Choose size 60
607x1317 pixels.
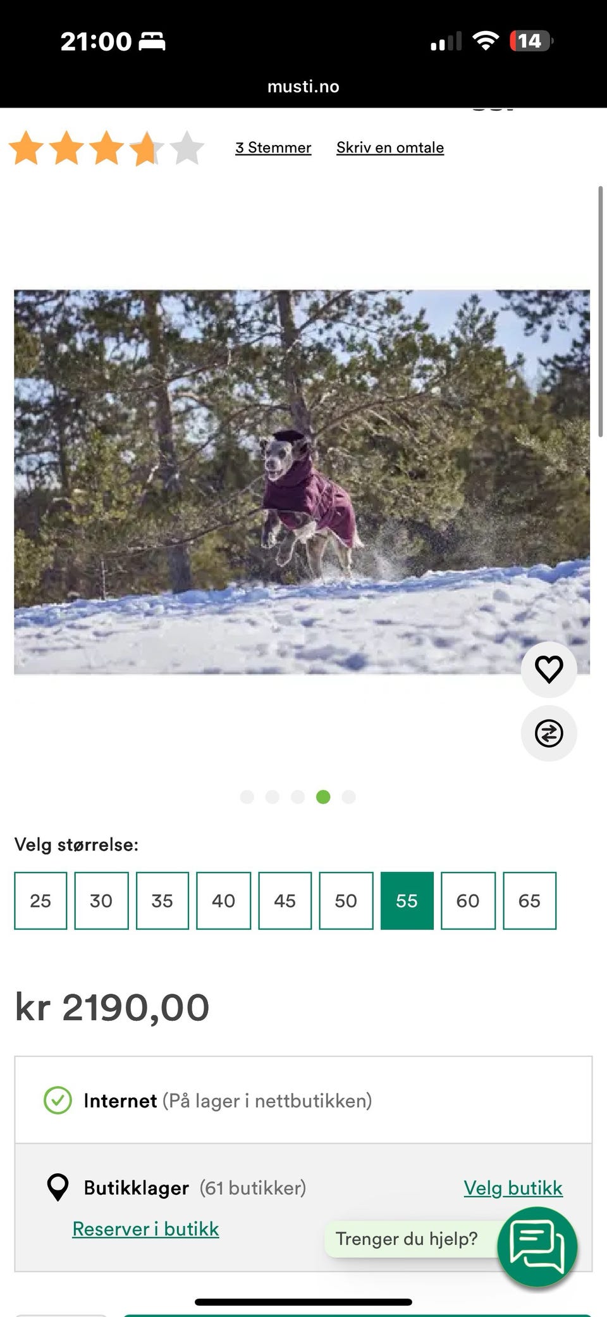(x=468, y=901)
